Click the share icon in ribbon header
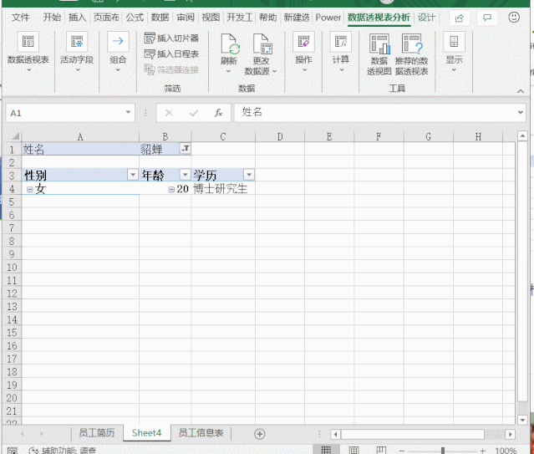 [x=460, y=18]
